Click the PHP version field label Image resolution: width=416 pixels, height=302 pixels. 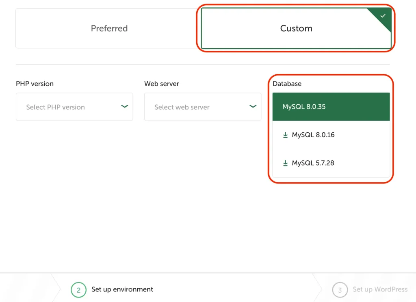[35, 84]
